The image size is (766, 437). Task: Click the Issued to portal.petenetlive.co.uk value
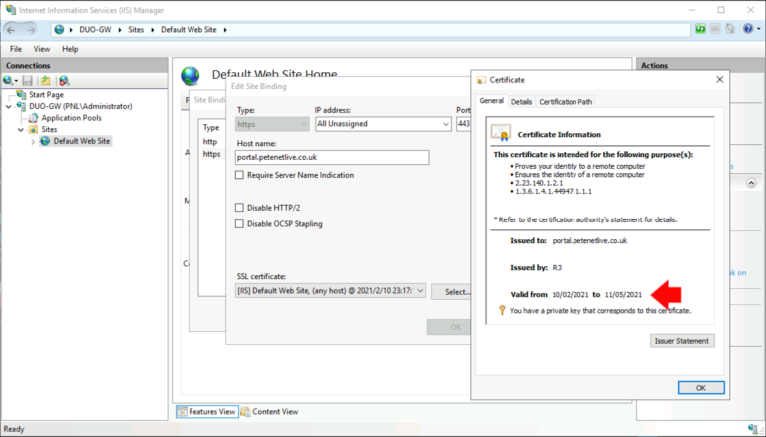click(589, 241)
